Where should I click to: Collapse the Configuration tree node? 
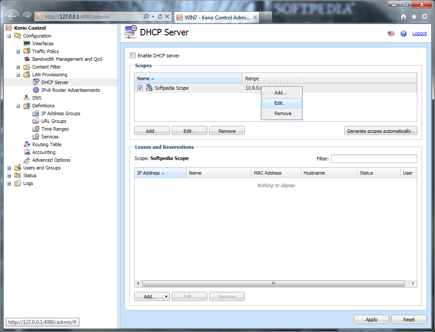[9, 36]
